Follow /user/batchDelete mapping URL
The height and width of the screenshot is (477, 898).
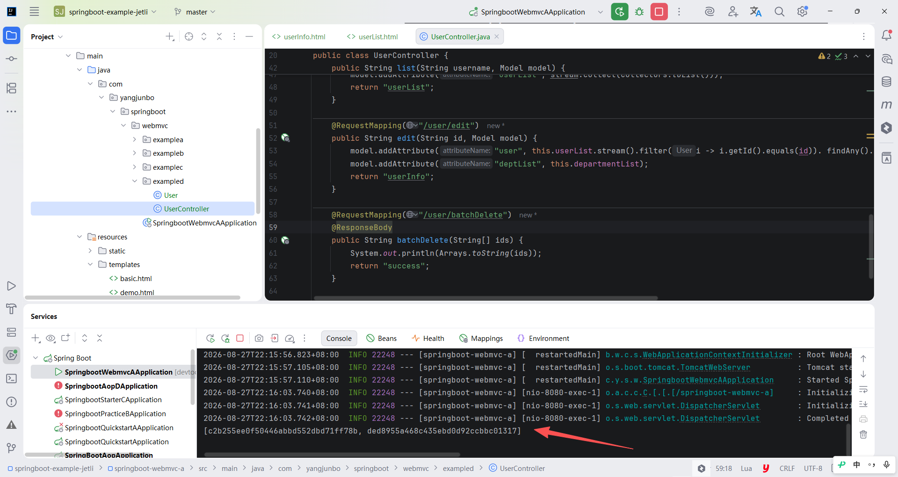tap(463, 215)
